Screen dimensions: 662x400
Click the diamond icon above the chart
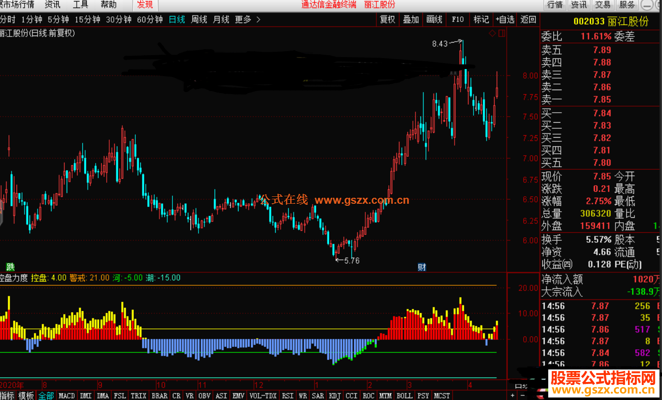492,34
